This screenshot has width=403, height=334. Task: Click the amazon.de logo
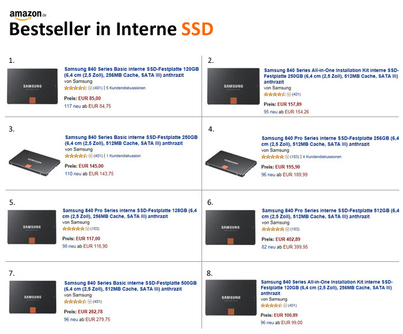(x=28, y=14)
